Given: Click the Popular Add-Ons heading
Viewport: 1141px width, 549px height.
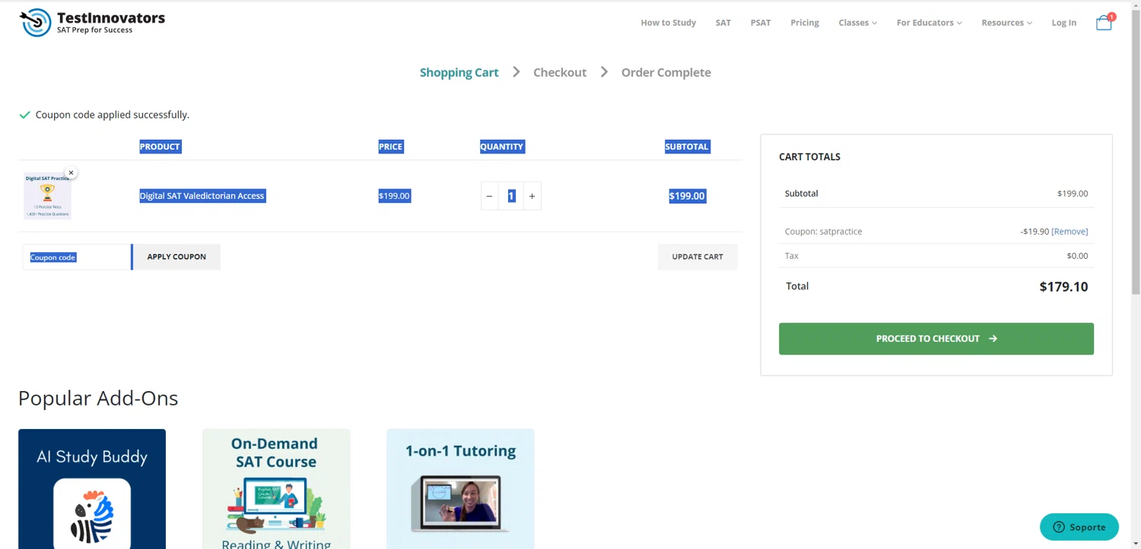Looking at the screenshot, I should (x=98, y=398).
